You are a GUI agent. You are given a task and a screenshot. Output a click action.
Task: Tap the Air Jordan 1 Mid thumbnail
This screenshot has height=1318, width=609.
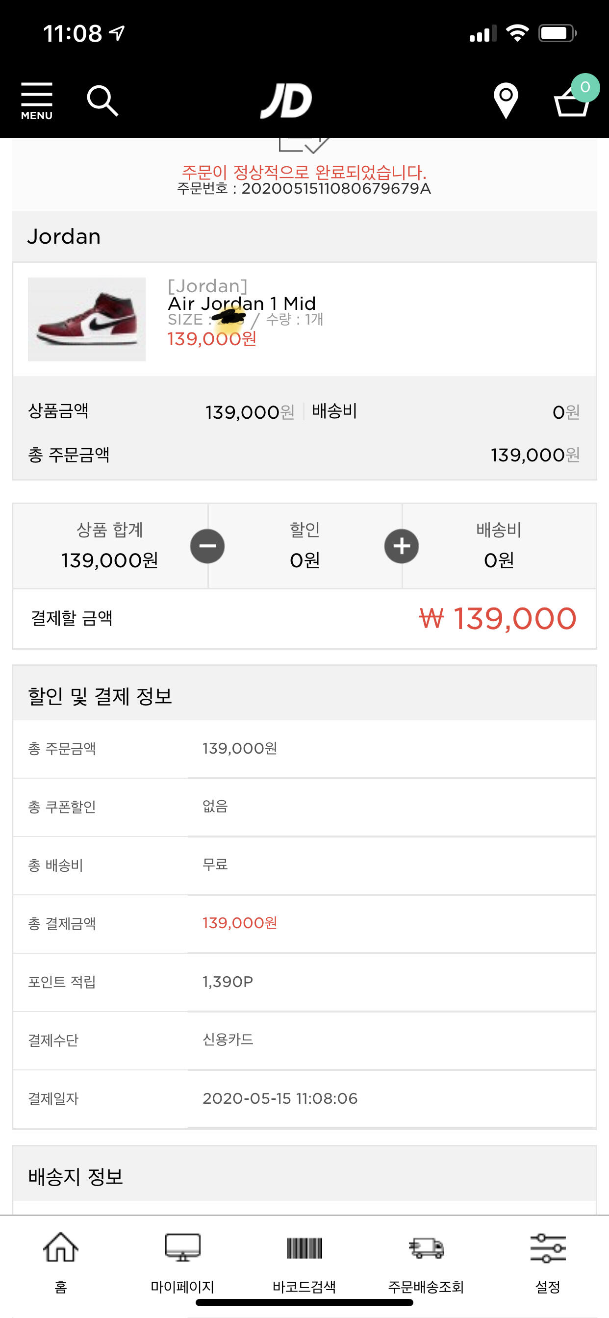coord(86,319)
